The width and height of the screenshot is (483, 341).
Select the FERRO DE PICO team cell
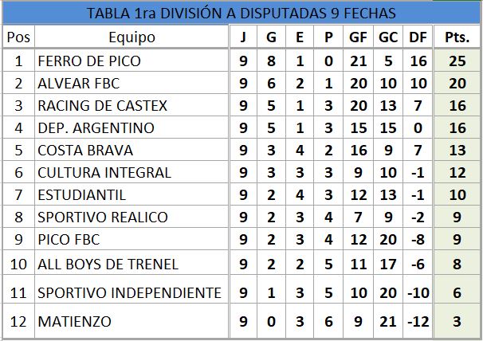pos(84,61)
